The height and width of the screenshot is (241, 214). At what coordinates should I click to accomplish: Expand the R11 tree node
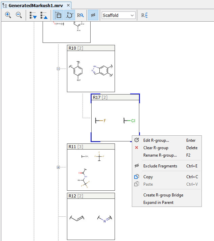[x=58, y=167]
